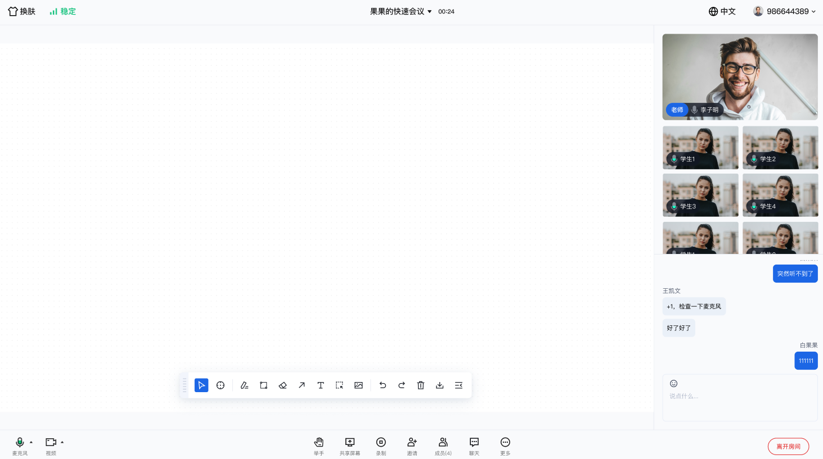
Task: Click the 老师 role badge
Action: [x=677, y=110]
